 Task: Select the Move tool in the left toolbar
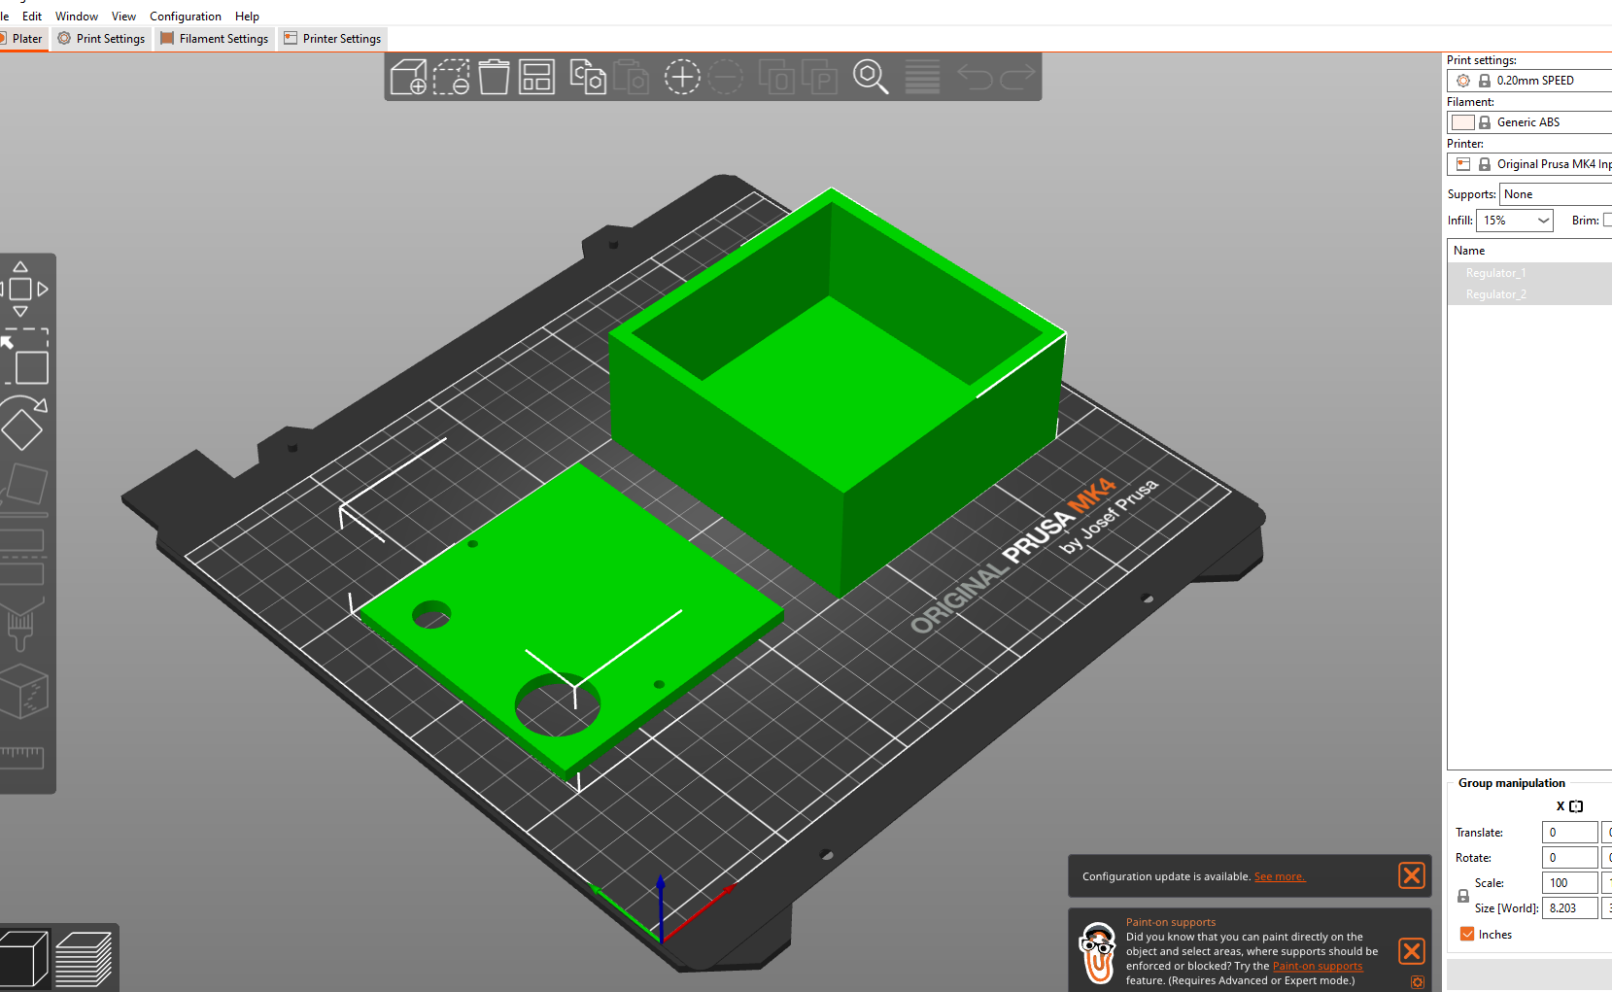[x=21, y=289]
